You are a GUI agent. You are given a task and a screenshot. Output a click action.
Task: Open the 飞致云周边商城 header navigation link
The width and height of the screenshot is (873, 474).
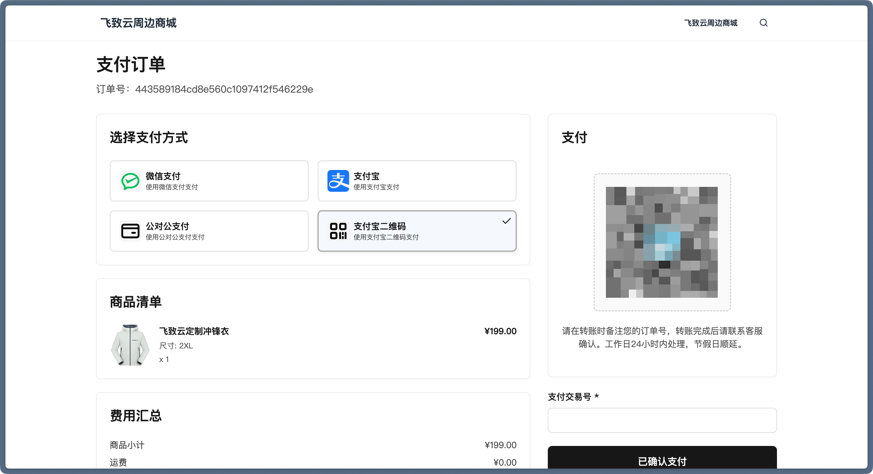[711, 23]
